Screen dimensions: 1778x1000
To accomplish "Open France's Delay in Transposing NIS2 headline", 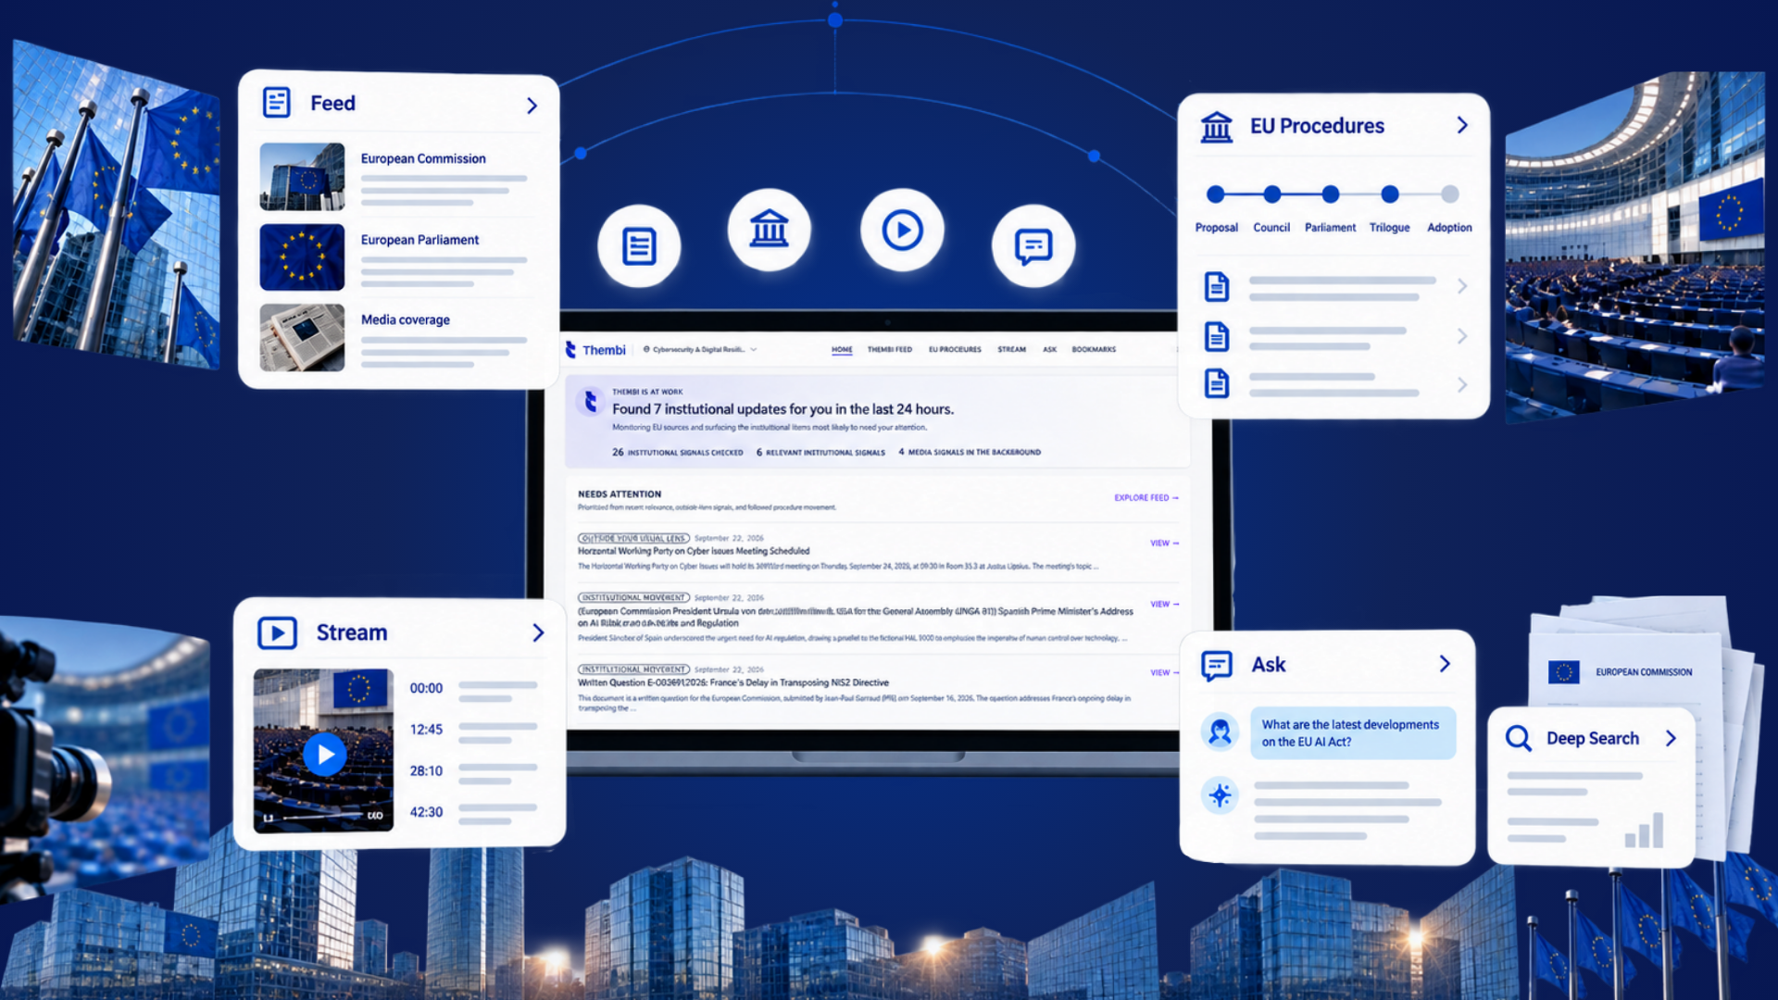I will click(733, 682).
